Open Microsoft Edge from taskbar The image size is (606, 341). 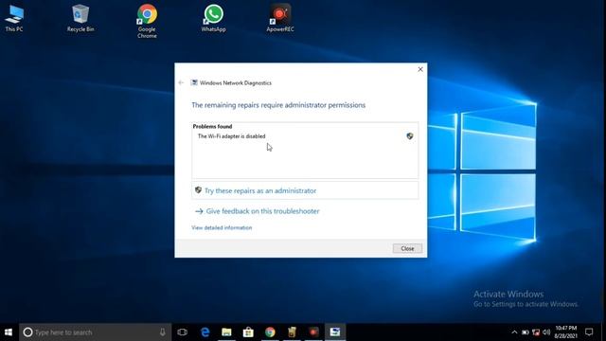pos(205,332)
